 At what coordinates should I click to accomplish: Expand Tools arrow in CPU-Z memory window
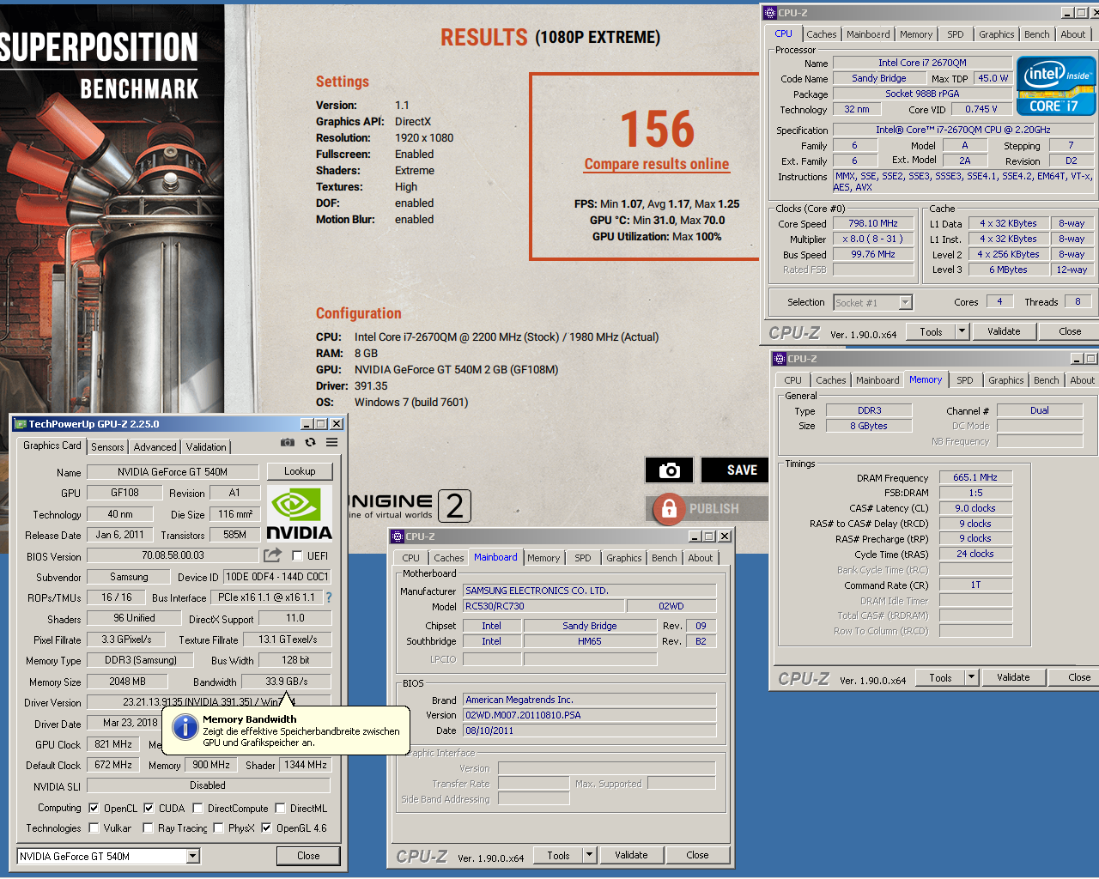pos(971,677)
